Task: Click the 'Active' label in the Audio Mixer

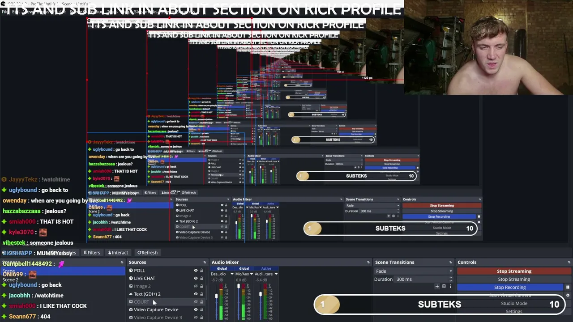Action: [266, 268]
